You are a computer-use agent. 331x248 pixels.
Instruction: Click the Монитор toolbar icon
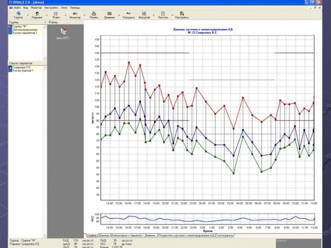click(x=75, y=15)
